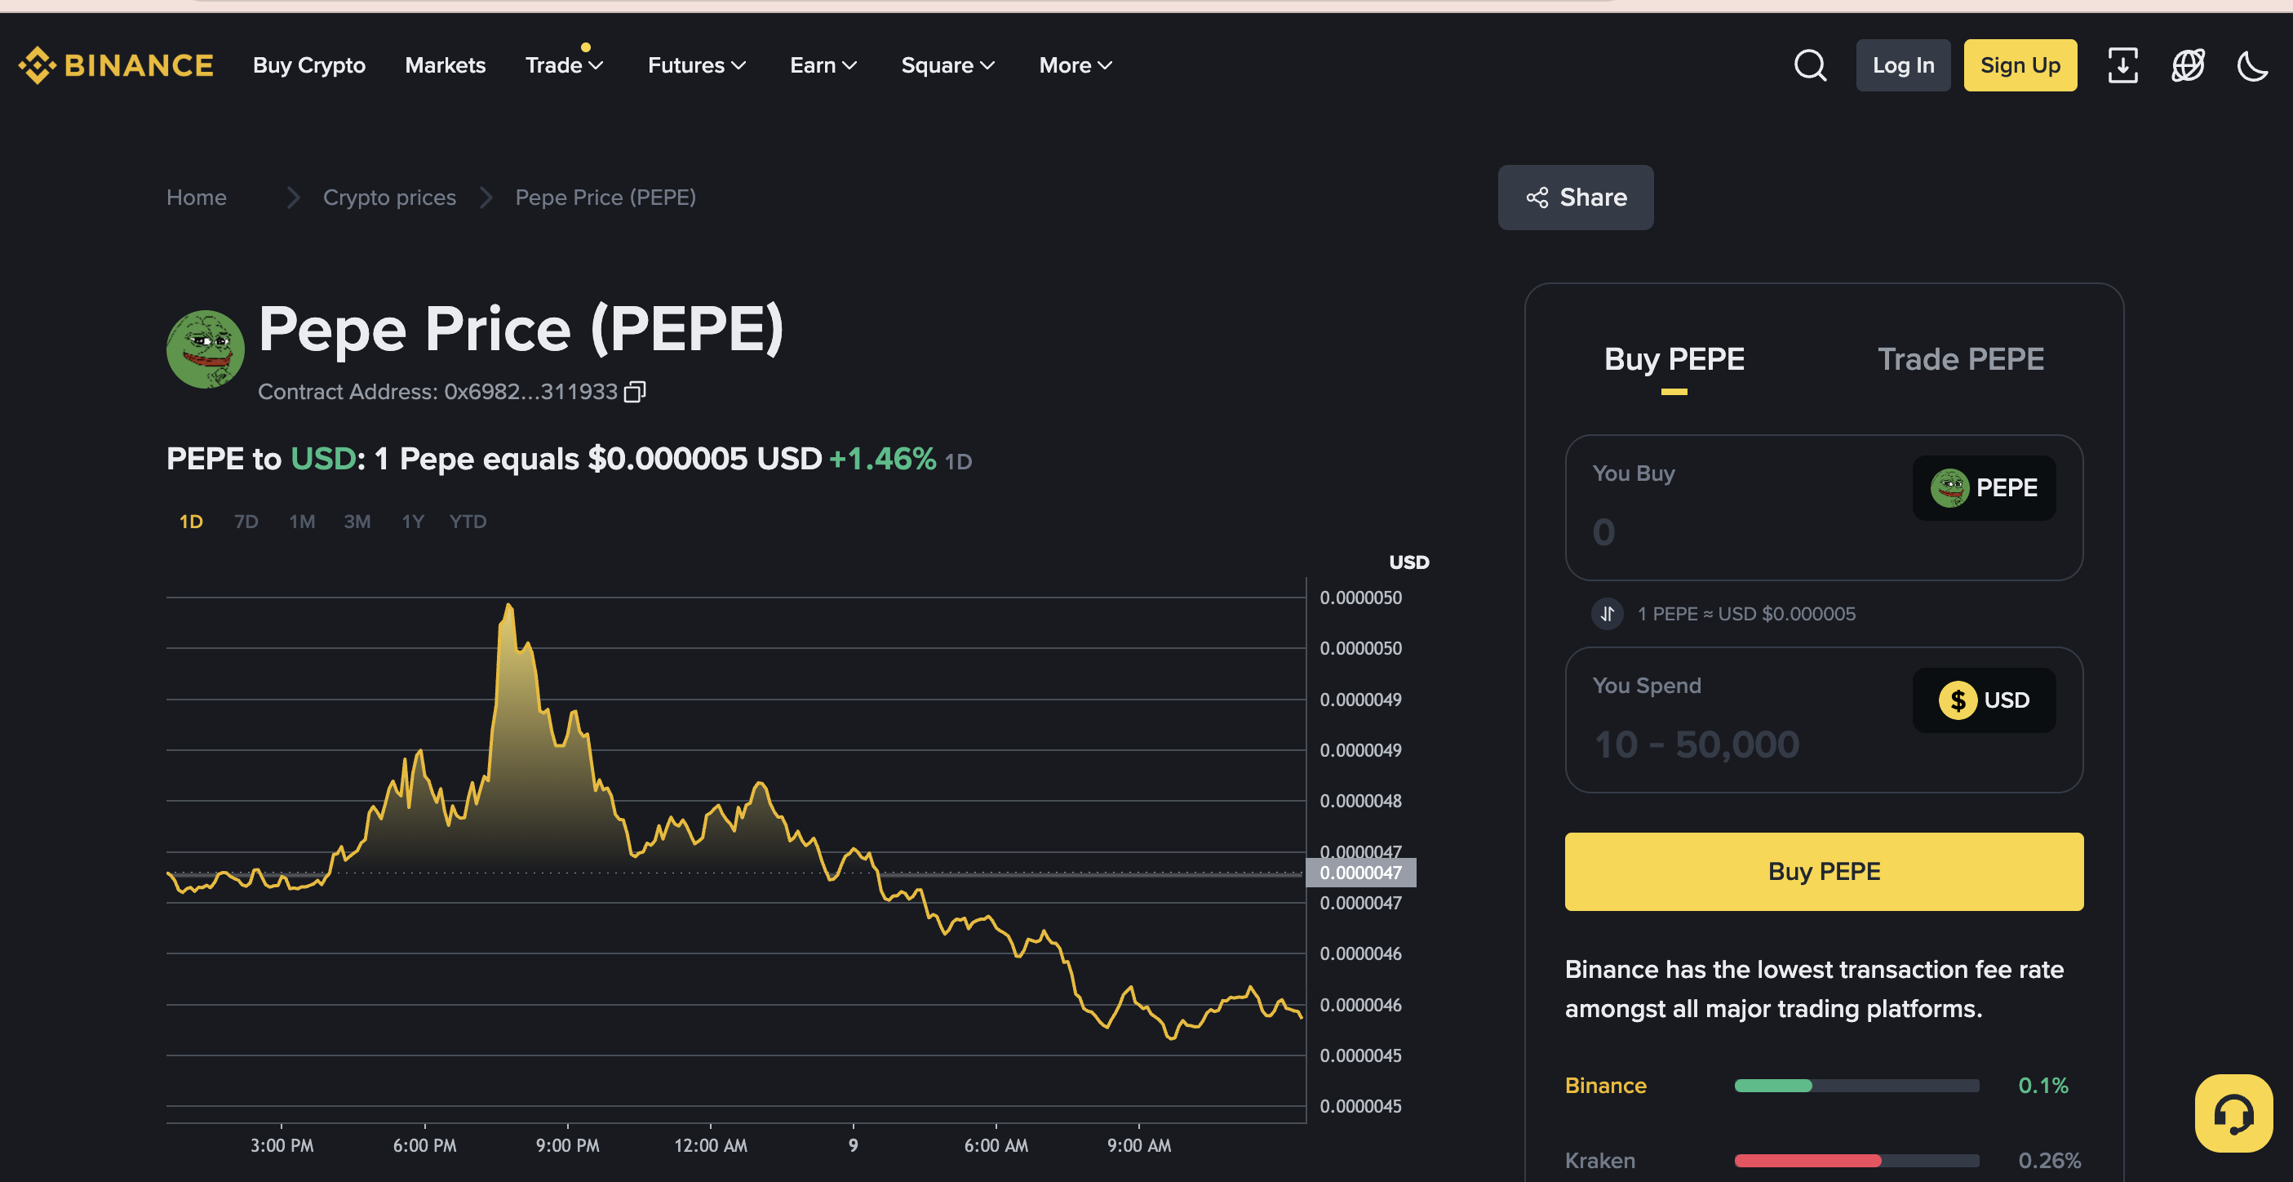2293x1182 pixels.
Task: Click the Binance logo
Action: coord(117,65)
